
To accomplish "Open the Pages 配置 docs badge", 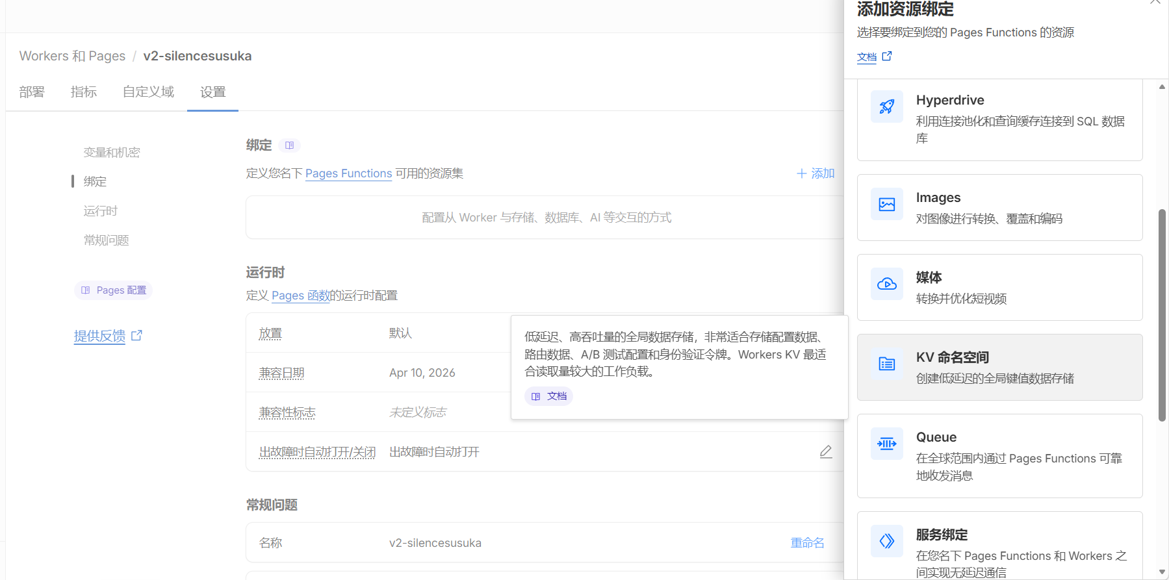I will tap(114, 290).
